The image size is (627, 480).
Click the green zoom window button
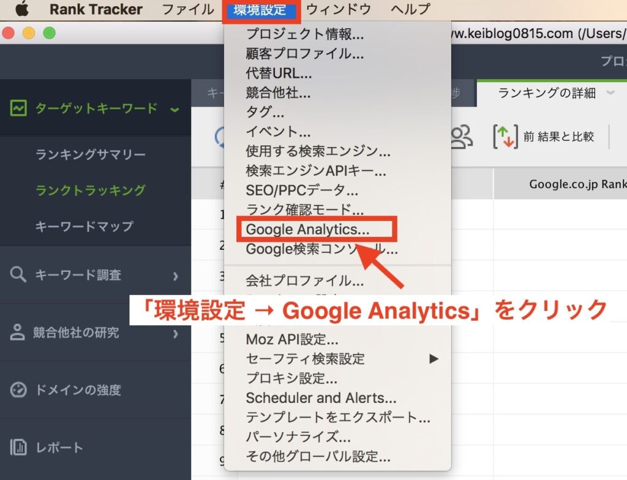pyautogui.click(x=49, y=33)
